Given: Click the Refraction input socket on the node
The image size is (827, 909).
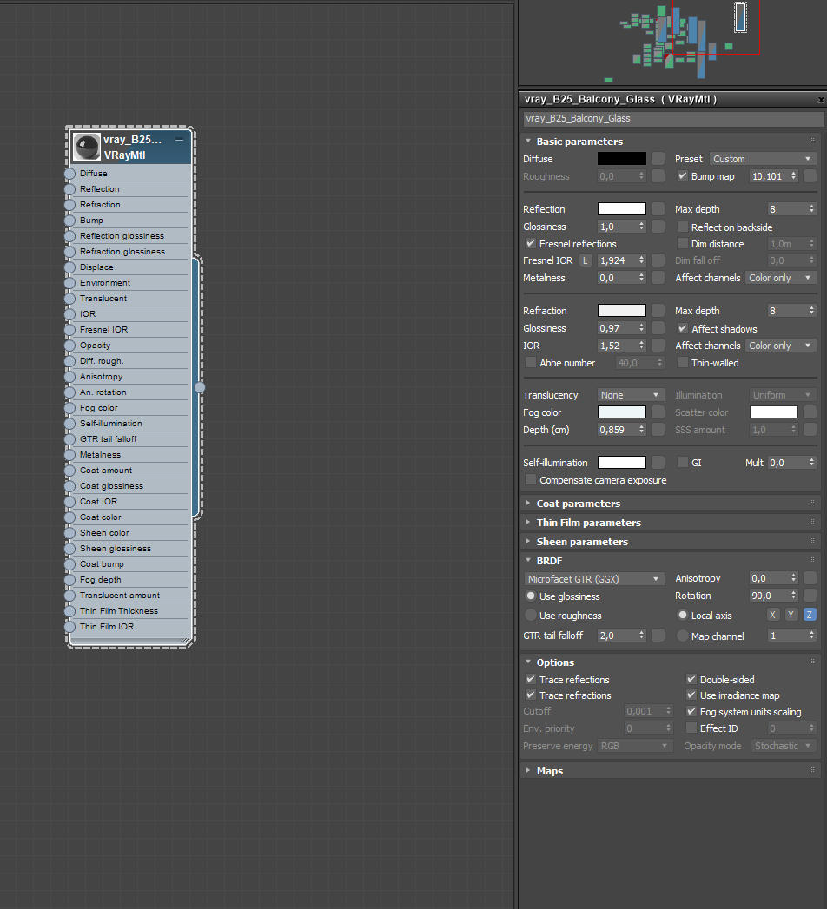Looking at the screenshot, I should 69,205.
